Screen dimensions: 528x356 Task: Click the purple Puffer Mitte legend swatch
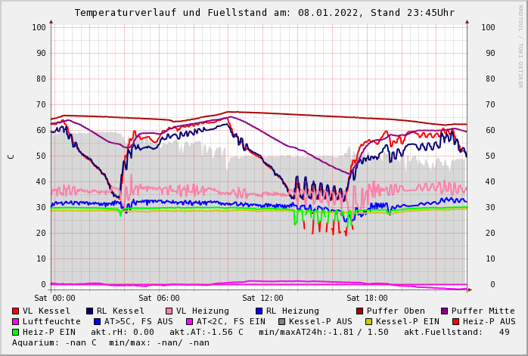[444, 311]
